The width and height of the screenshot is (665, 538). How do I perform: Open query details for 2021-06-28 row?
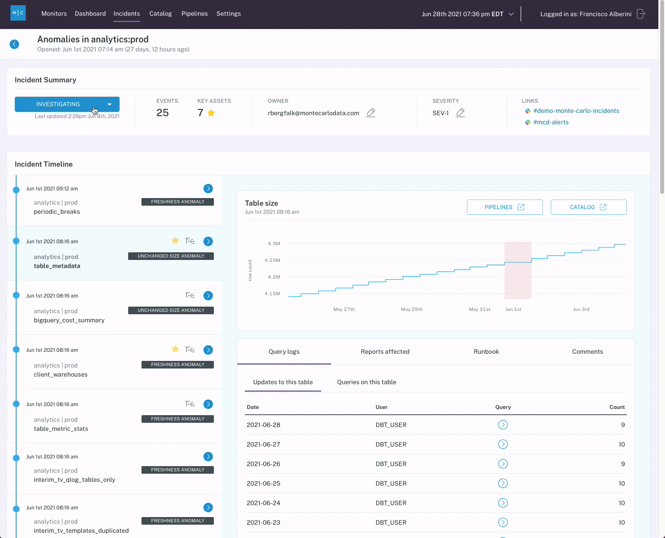pyautogui.click(x=503, y=425)
